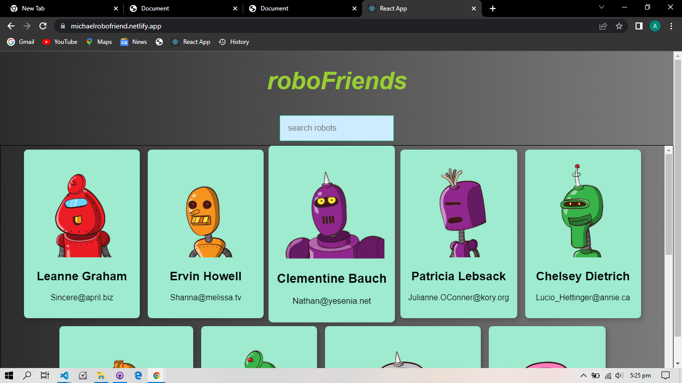Click the roboFriends heading
This screenshot has width=682, height=383.
(x=337, y=81)
